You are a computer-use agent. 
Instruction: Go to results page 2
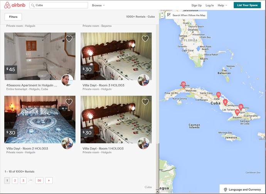coord(15,181)
